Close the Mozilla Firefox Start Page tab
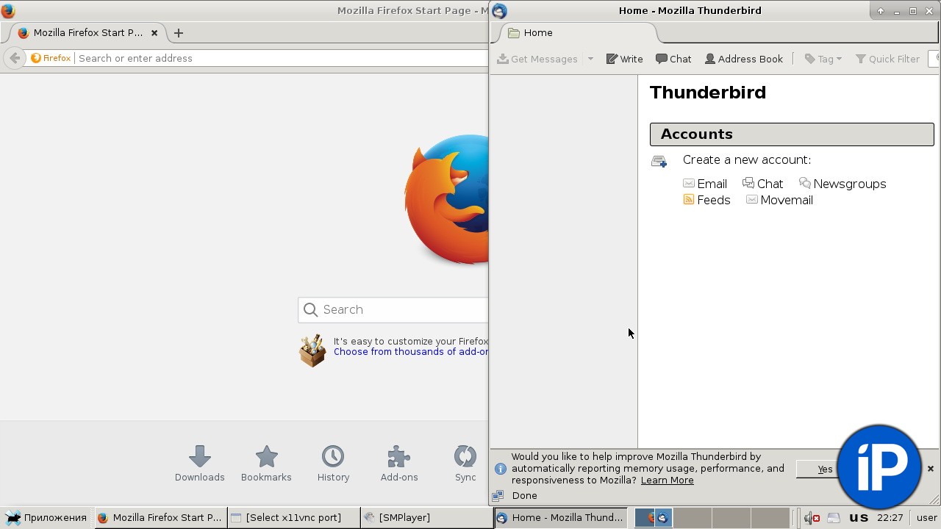 (x=154, y=33)
